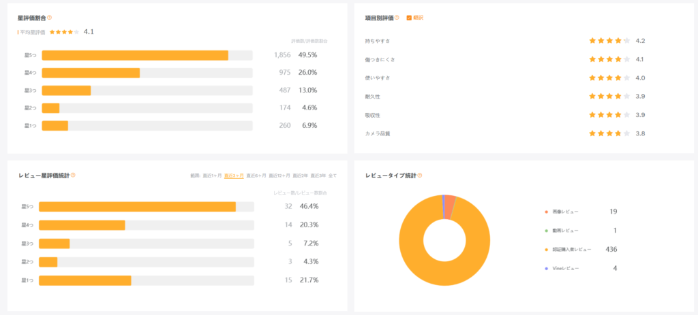Click the average star rating stars
Screen dimensions: 698x315
pos(64,31)
